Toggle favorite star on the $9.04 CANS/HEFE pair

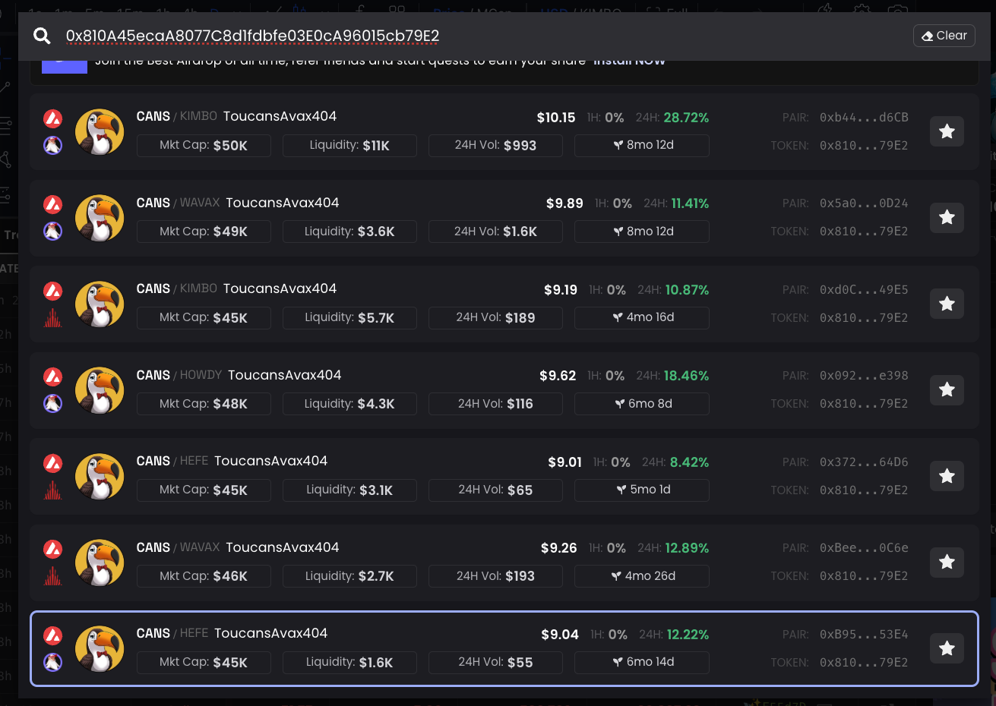947,648
